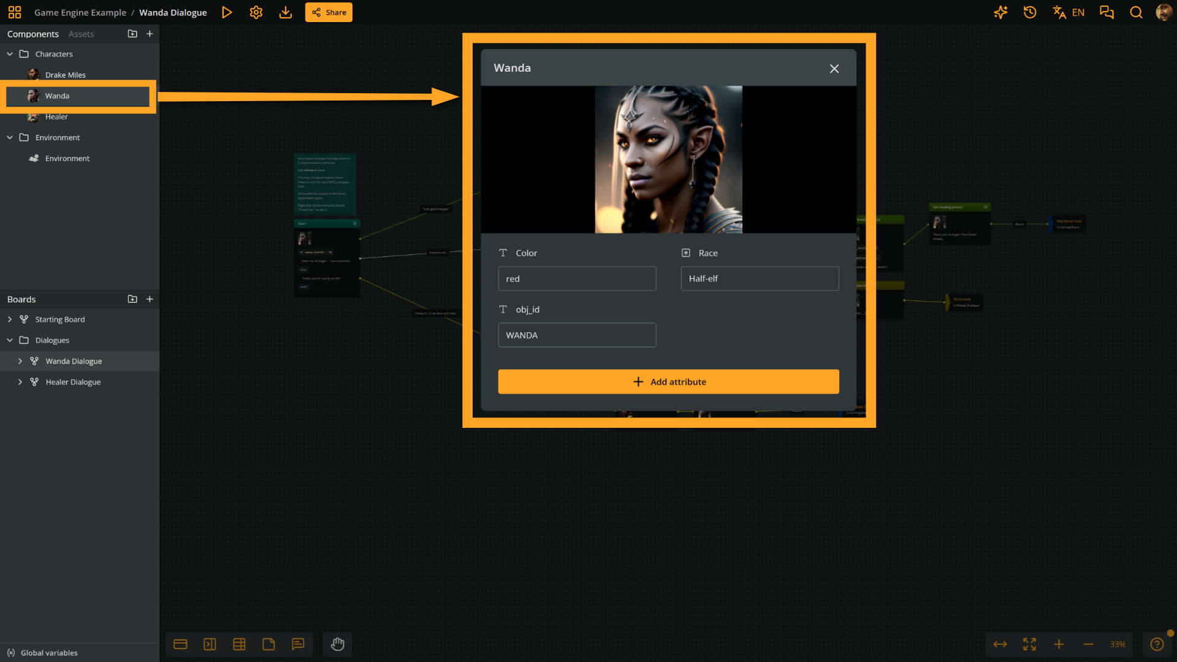
Task: Click the Add attribute button
Action: pyautogui.click(x=668, y=381)
